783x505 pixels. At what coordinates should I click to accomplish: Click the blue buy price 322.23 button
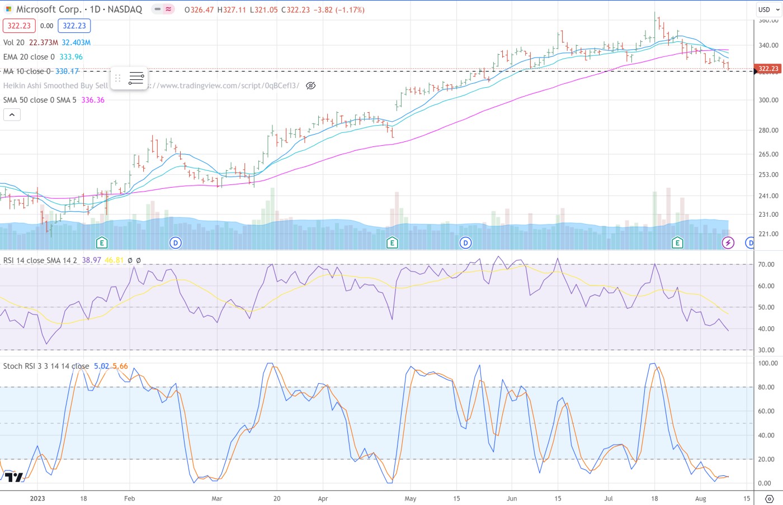click(x=74, y=26)
